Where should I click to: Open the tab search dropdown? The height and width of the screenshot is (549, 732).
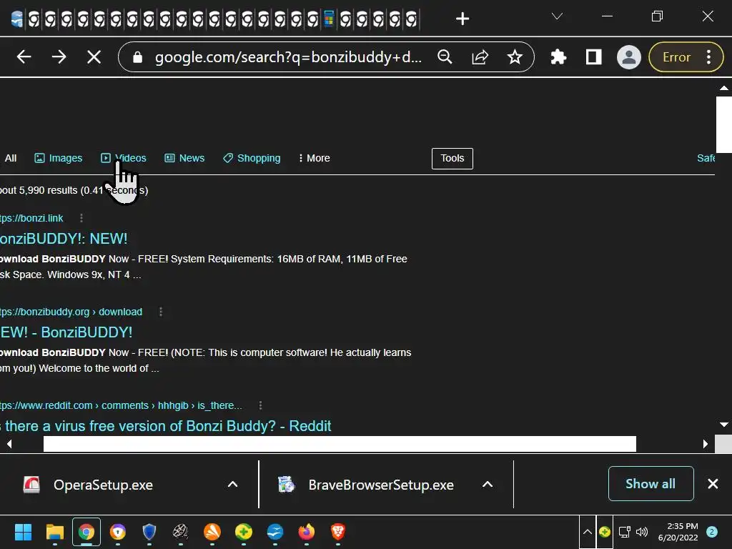(557, 16)
